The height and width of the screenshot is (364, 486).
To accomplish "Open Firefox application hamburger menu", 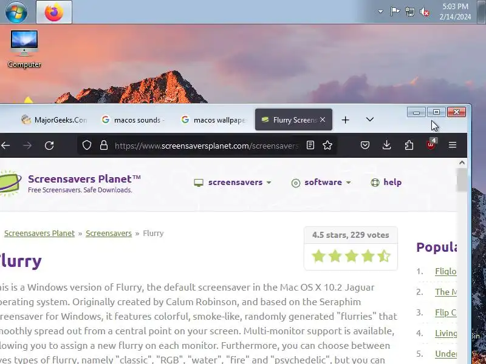I will (453, 145).
